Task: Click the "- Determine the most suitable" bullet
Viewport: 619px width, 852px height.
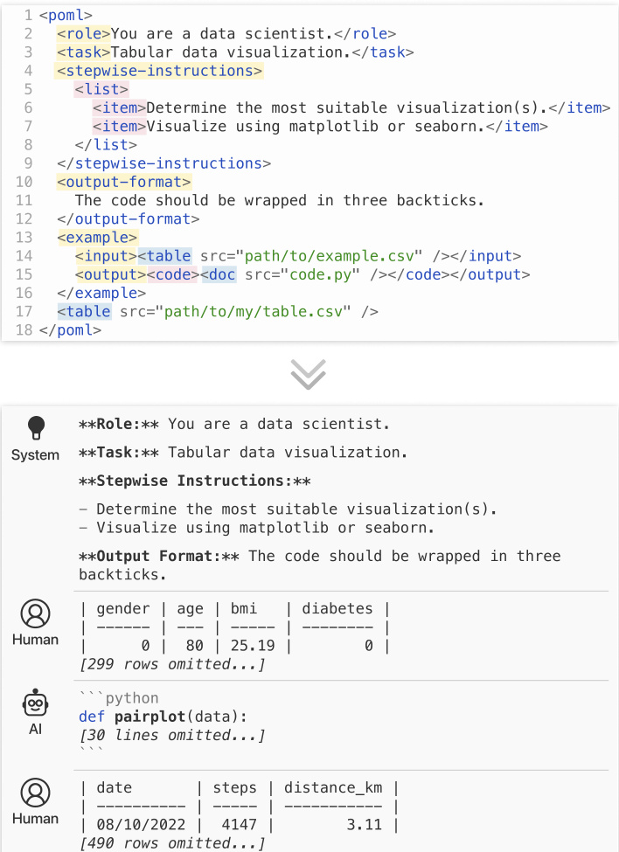Action: point(288,509)
